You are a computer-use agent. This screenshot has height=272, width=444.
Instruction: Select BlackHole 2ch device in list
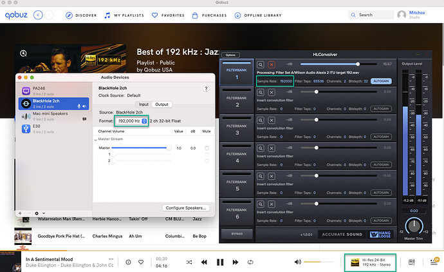point(54,104)
